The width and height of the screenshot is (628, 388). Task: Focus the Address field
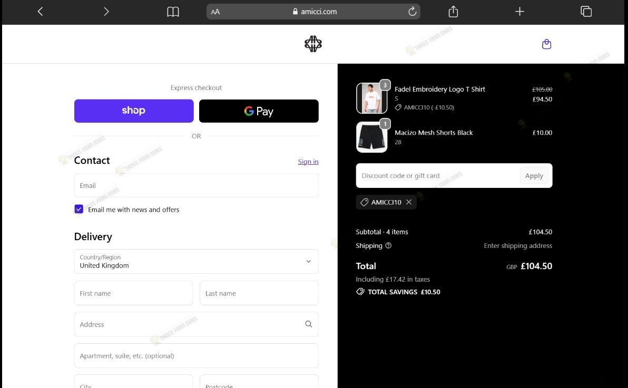coord(196,324)
